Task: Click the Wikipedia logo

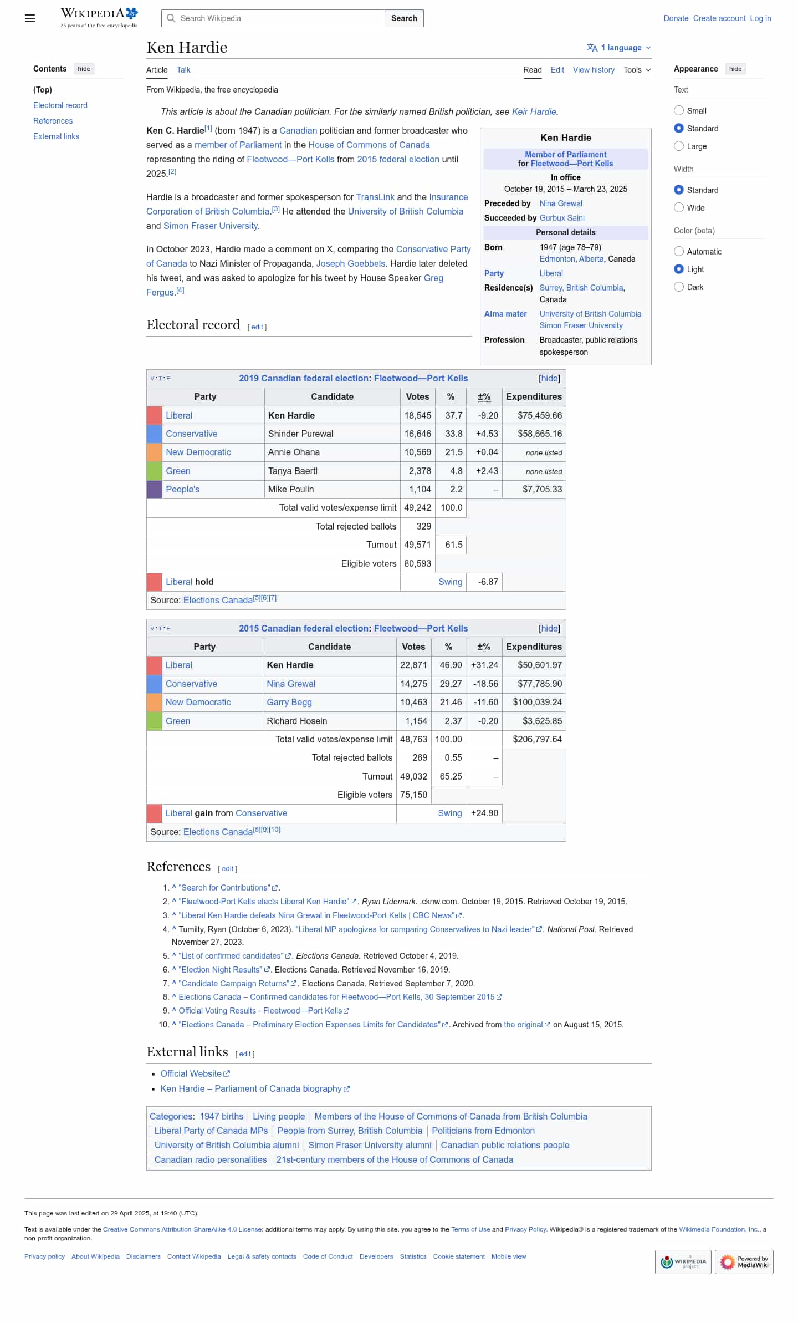Action: point(99,18)
